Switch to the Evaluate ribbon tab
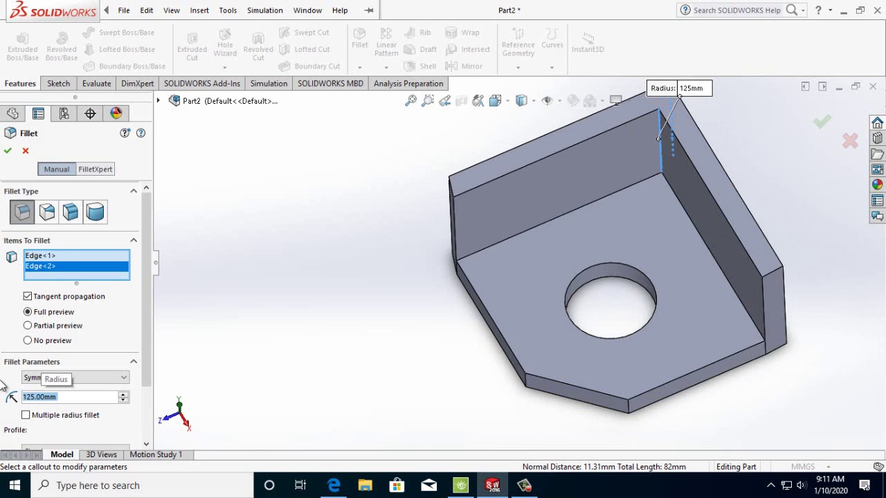 (96, 84)
